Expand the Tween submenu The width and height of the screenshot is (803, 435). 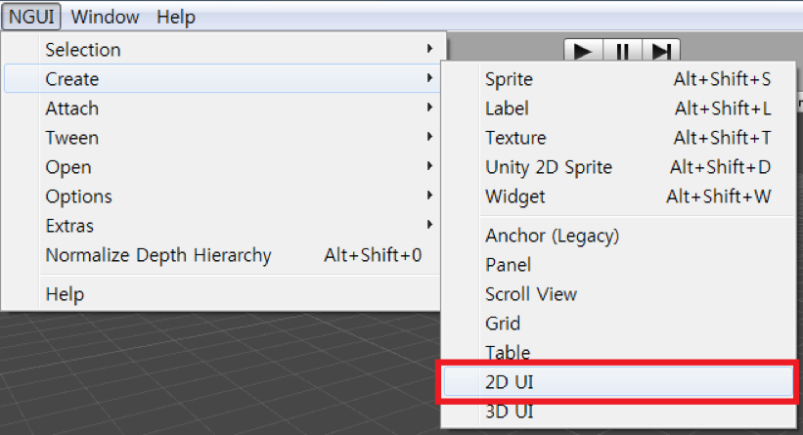[222, 138]
